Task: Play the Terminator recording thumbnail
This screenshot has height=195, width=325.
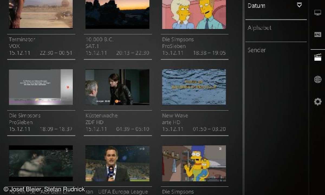Action: [x=41, y=14]
